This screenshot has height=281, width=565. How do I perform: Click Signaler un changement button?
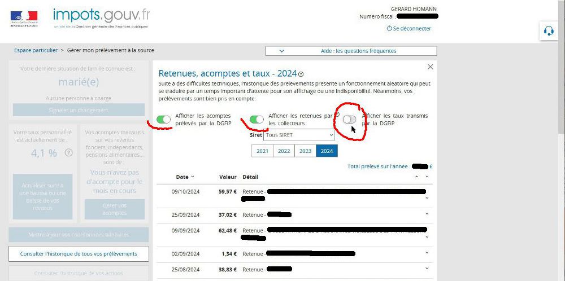pyautogui.click(x=79, y=110)
